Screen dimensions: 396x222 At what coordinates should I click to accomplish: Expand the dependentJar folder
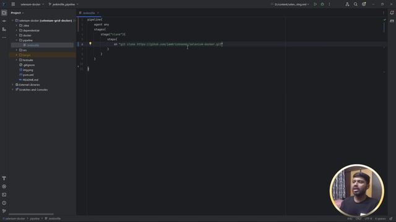tap(17, 30)
